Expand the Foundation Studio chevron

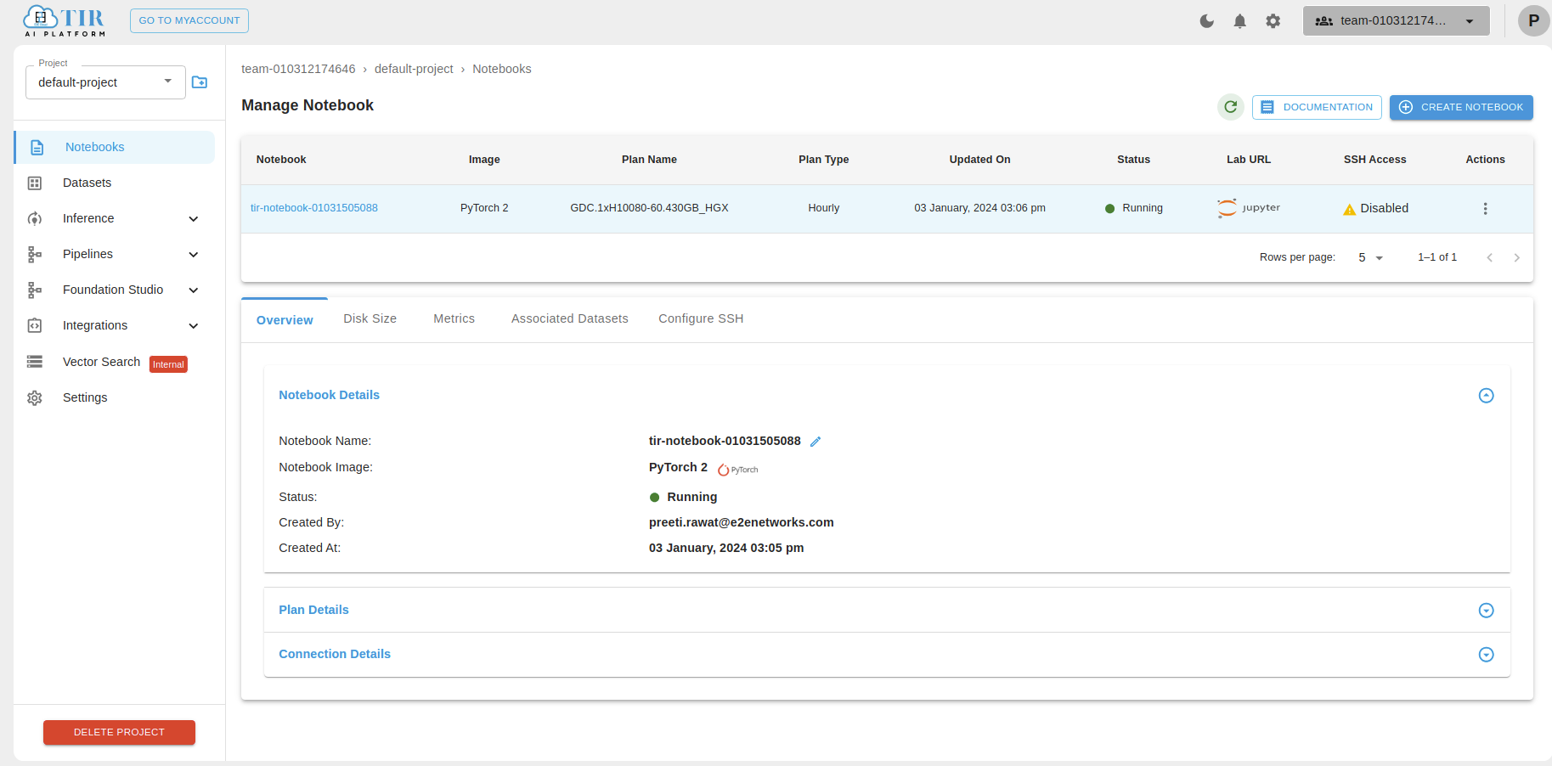[x=194, y=290]
